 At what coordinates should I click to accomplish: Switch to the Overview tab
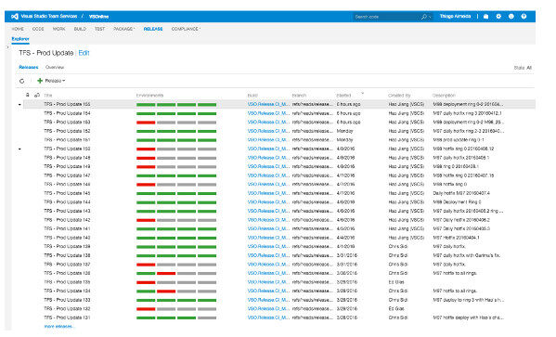coord(55,67)
